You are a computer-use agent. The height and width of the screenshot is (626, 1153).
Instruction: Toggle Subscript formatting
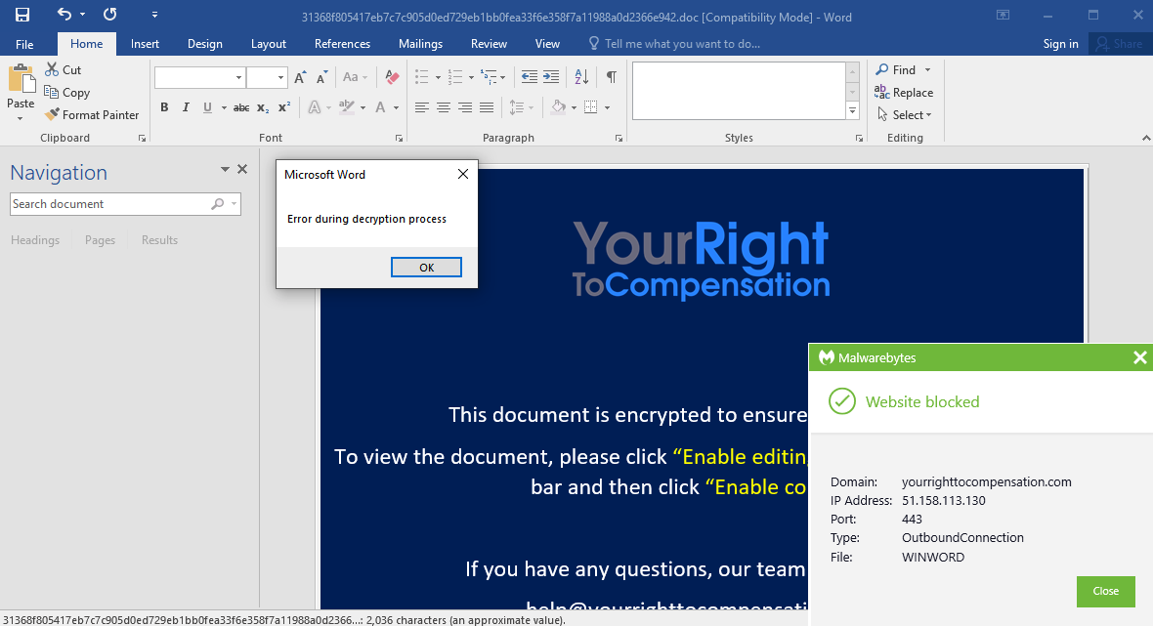pyautogui.click(x=263, y=107)
